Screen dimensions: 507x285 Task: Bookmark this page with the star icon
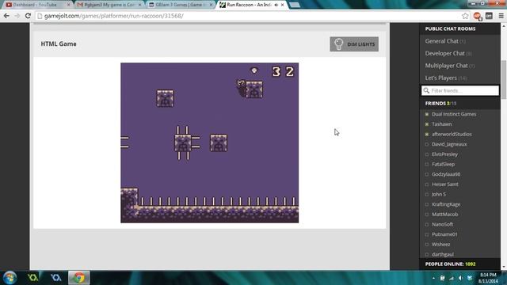click(x=465, y=16)
